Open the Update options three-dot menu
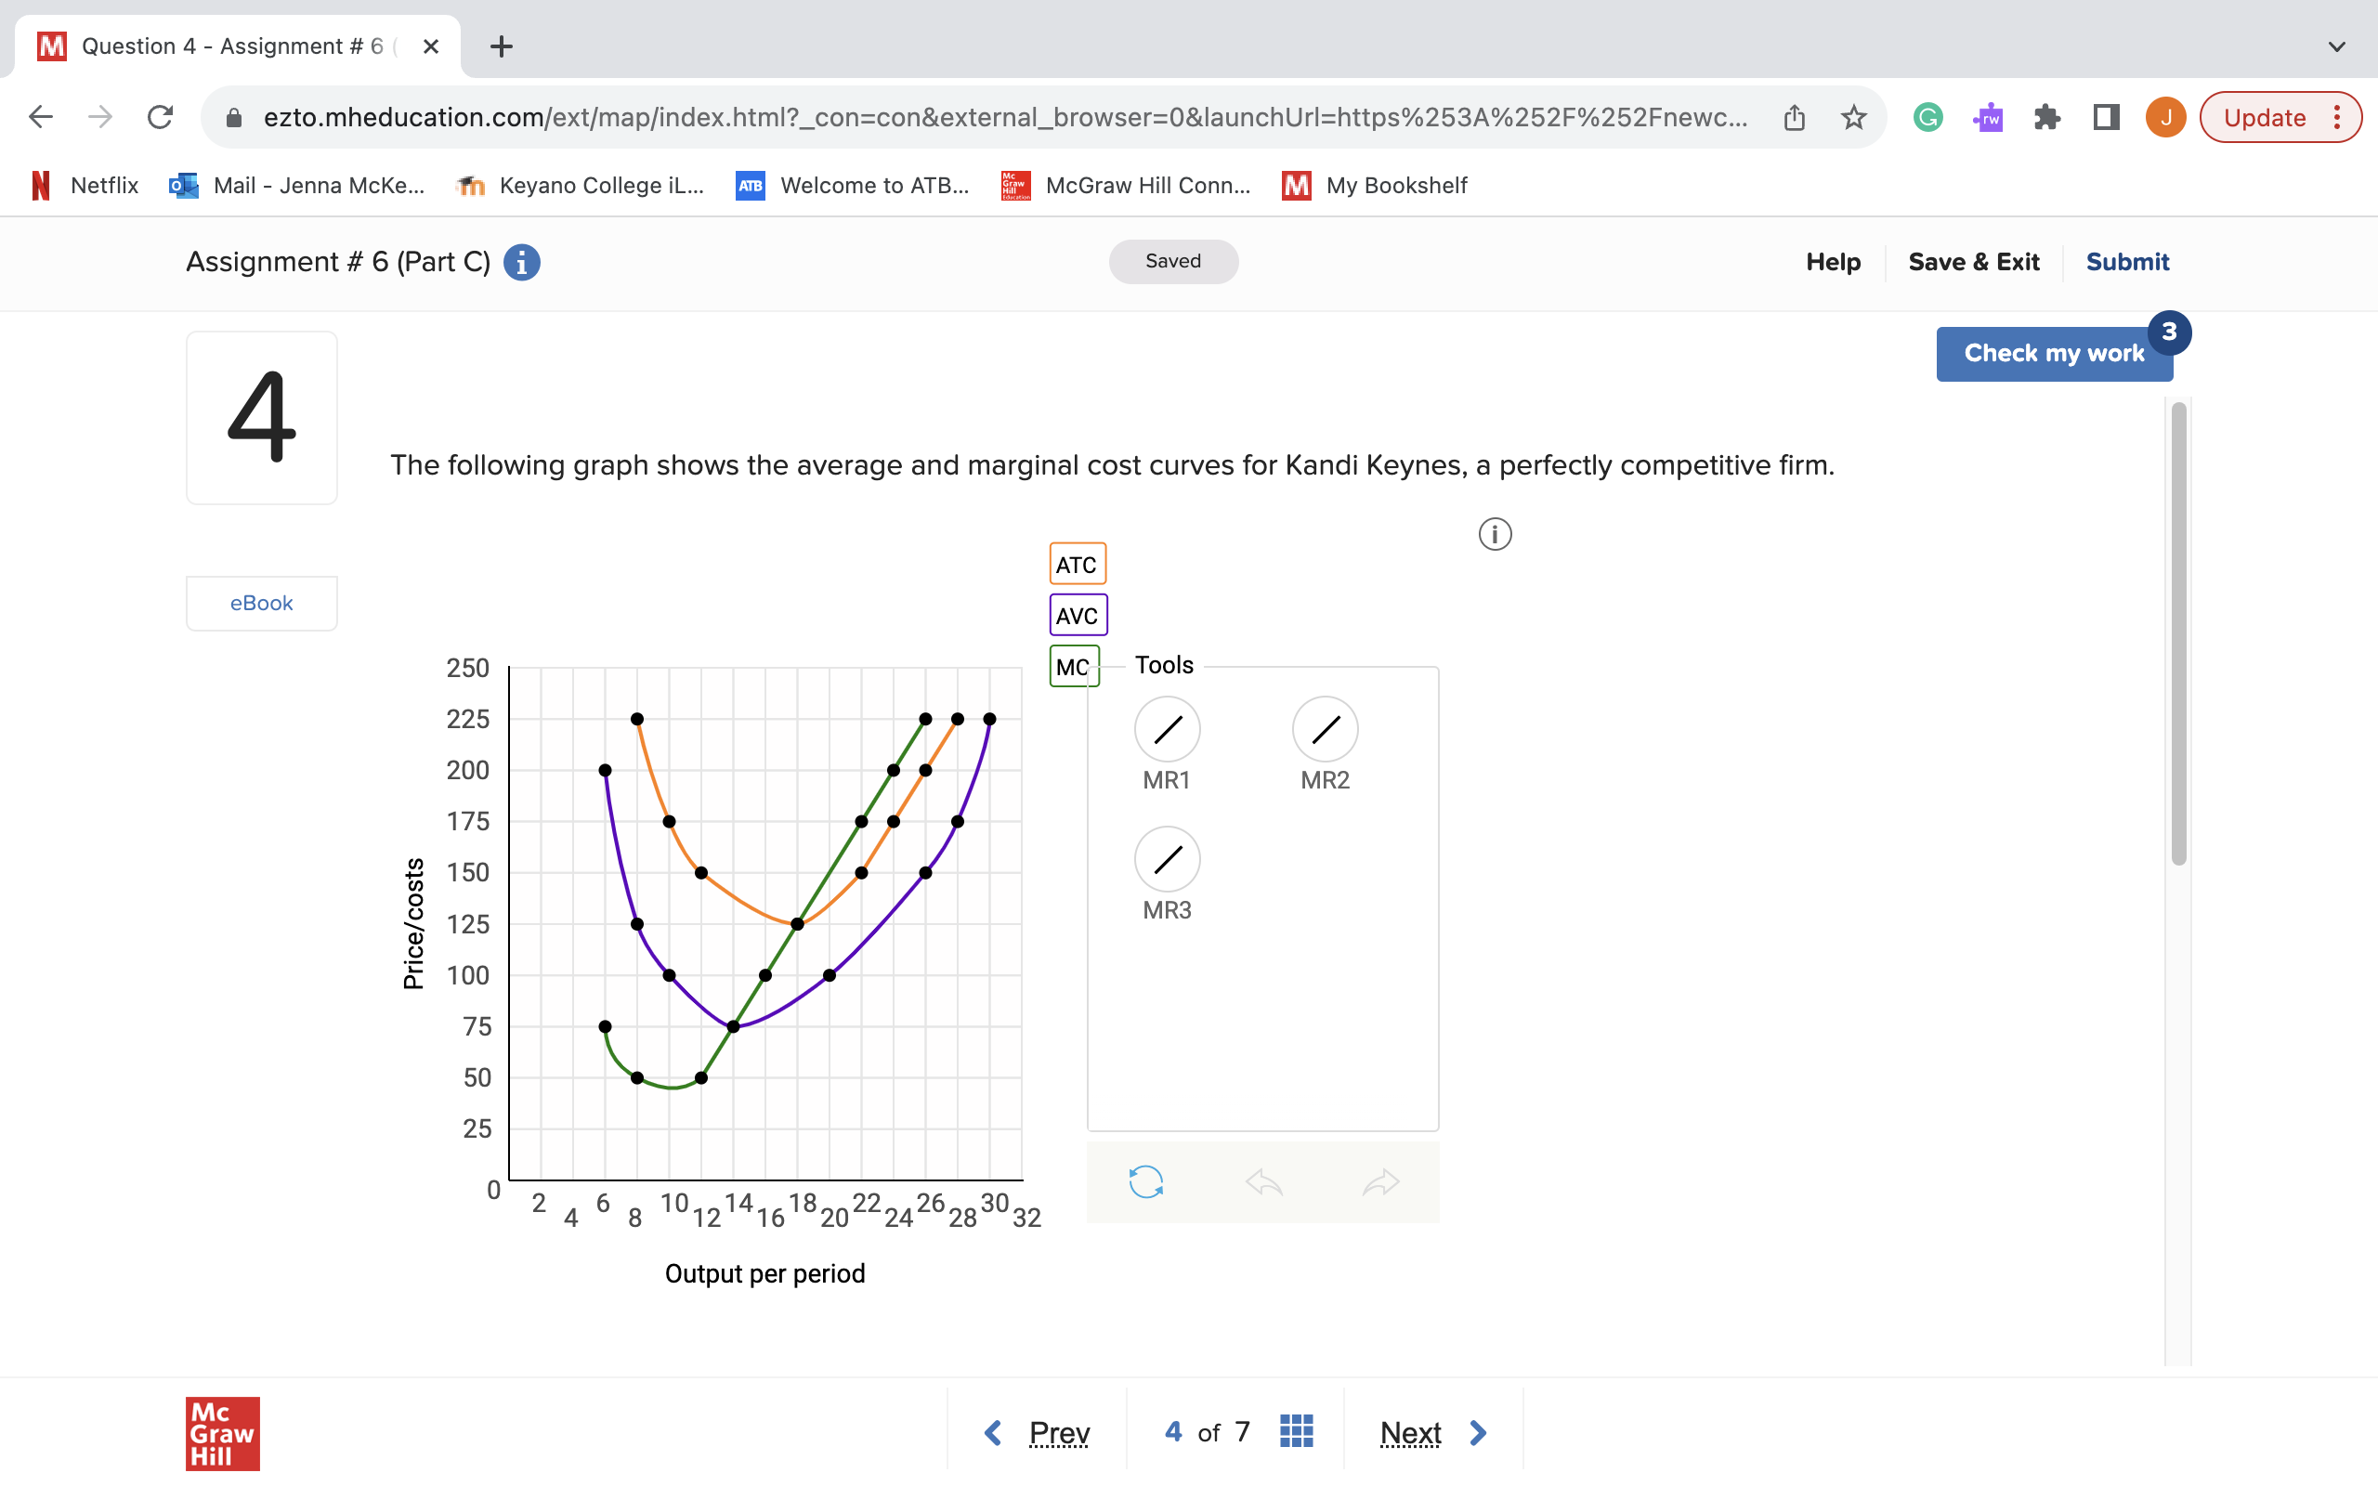Viewport: 2378px width, 1486px height. [x=2337, y=116]
